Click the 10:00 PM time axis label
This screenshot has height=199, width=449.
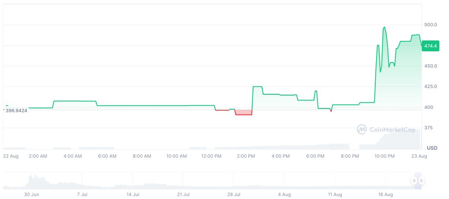coord(384,156)
